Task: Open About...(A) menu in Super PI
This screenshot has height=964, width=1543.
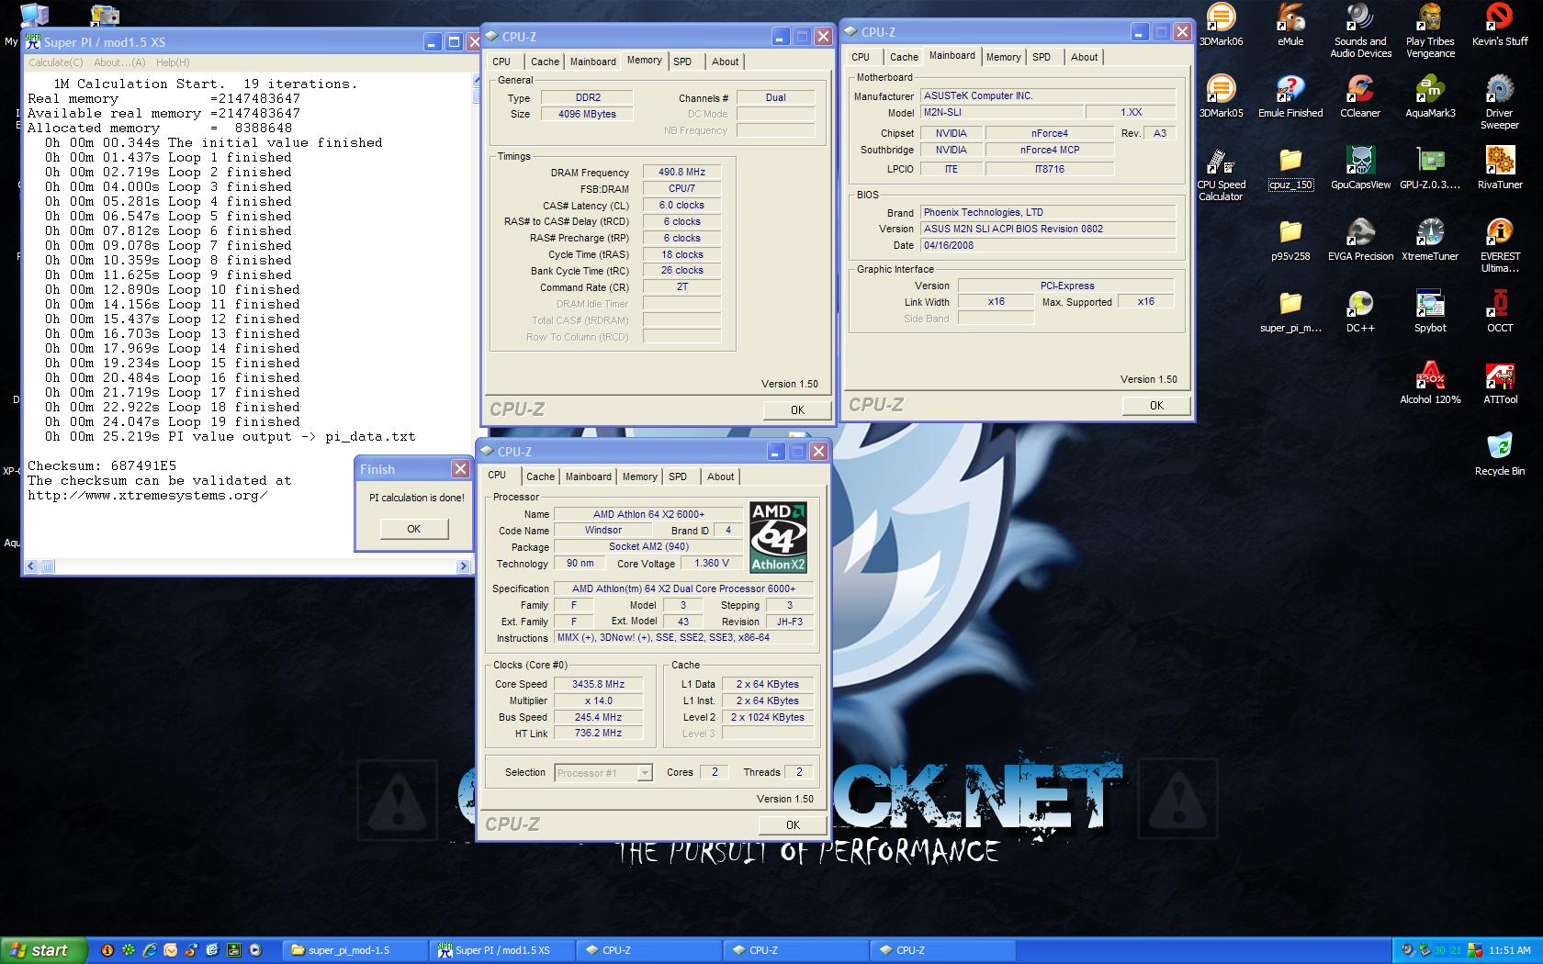Action: tap(119, 62)
